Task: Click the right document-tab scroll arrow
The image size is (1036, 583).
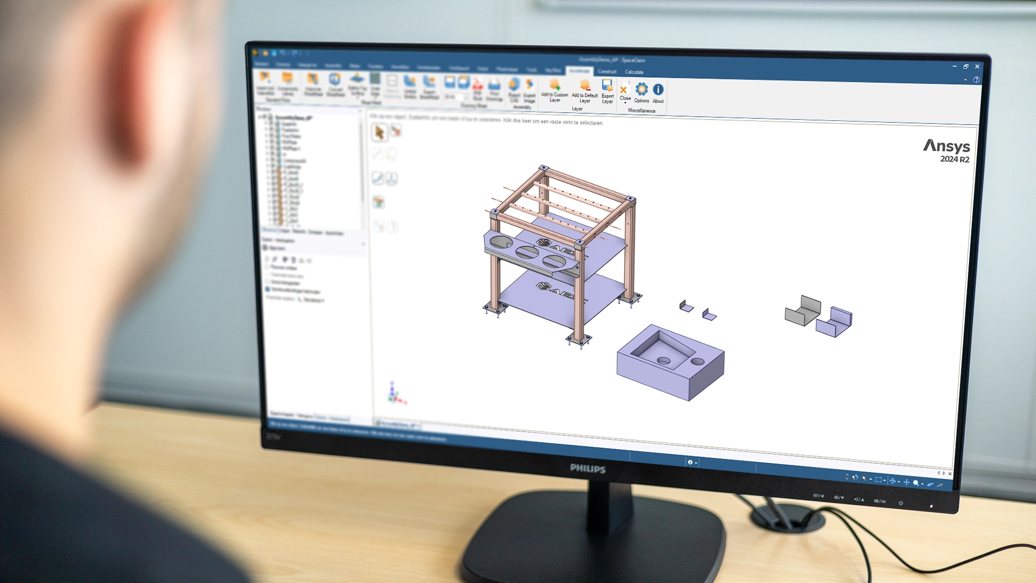Action: click(944, 473)
